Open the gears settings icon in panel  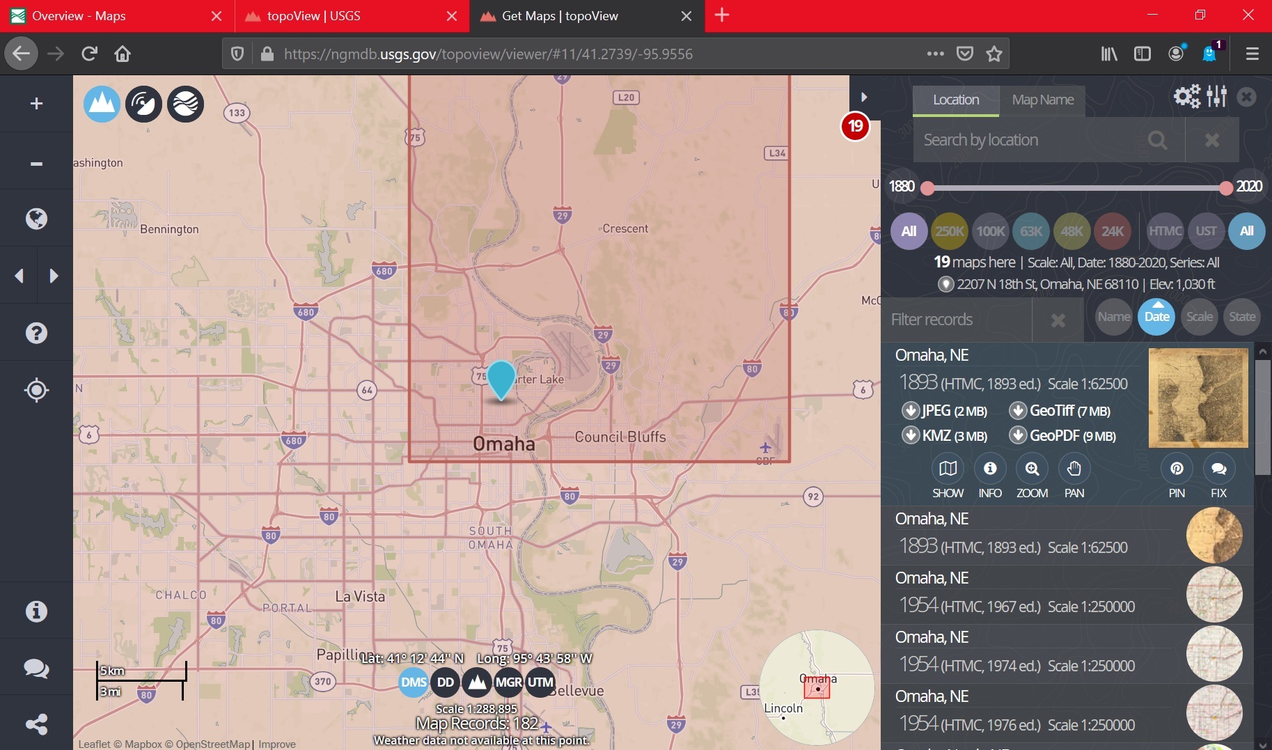pos(1187,96)
